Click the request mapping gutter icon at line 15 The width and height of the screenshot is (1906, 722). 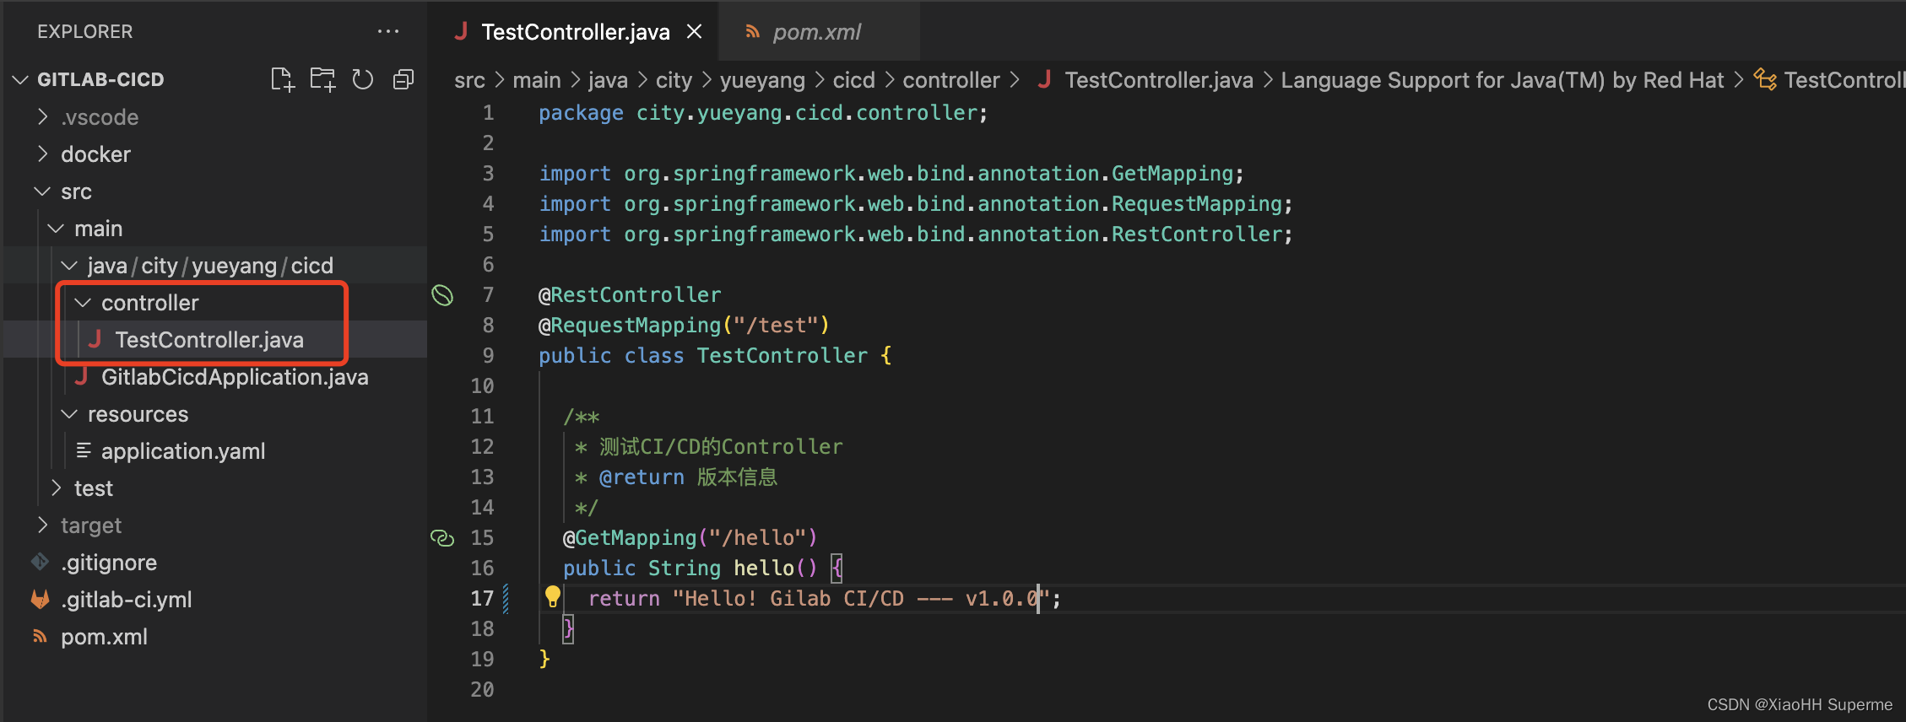442,538
